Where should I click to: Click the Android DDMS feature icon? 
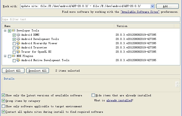tap(18, 35)
